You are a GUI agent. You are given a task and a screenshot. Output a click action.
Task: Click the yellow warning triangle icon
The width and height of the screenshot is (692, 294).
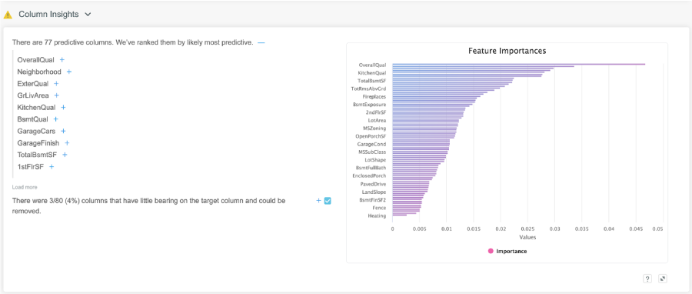[x=8, y=15]
